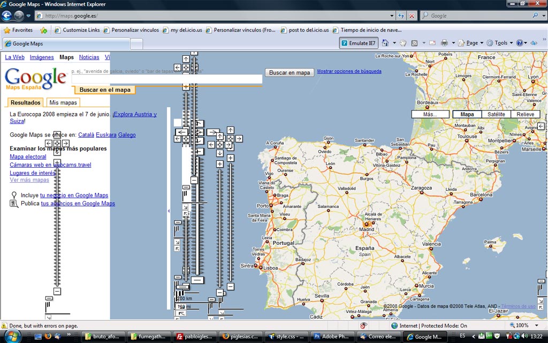Image resolution: width=548 pixels, height=343 pixels.
Task: Click the volume speaker tray icon
Action: click(524, 336)
